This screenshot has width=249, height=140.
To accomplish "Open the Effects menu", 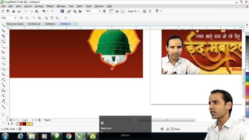I will point(50,6).
